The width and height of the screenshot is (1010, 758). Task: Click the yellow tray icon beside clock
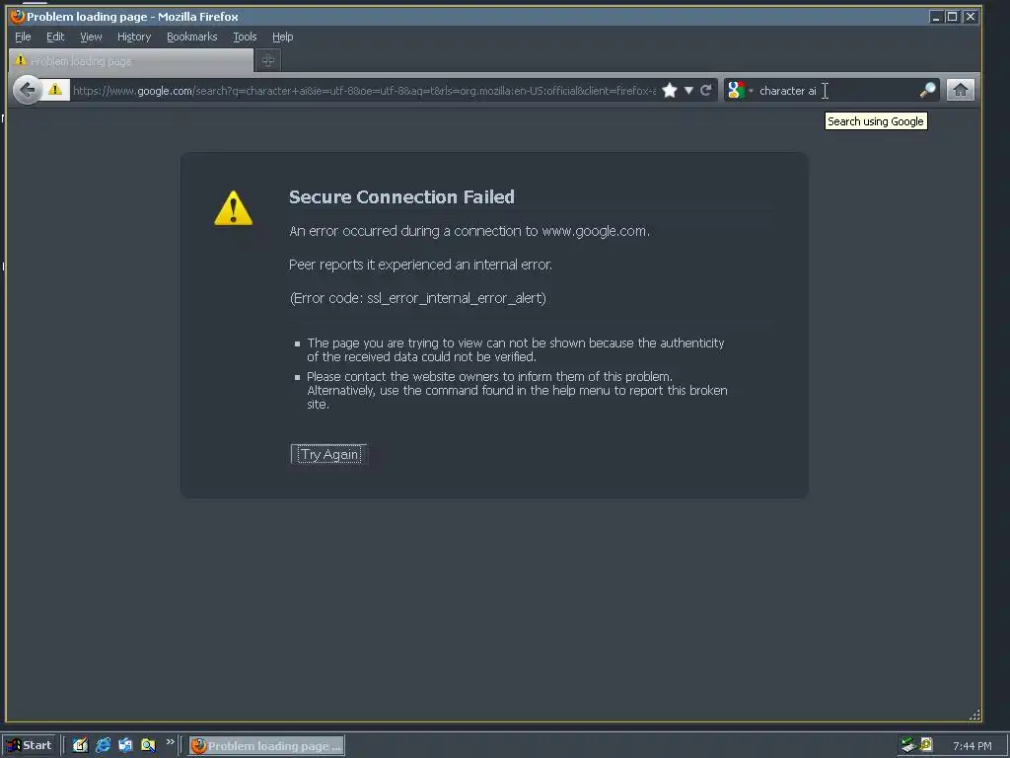(x=926, y=744)
